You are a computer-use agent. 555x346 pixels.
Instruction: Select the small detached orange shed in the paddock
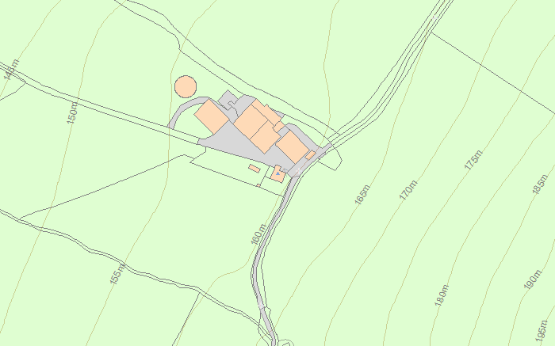click(x=255, y=169)
